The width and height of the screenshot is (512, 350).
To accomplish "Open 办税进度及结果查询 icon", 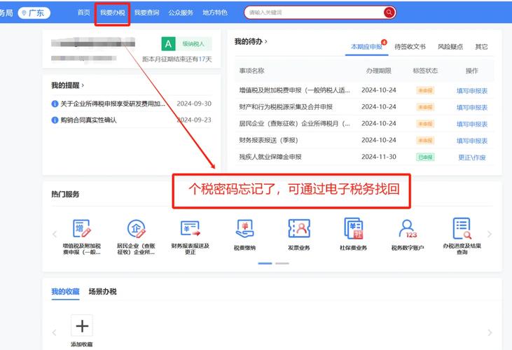I will 462,229.
